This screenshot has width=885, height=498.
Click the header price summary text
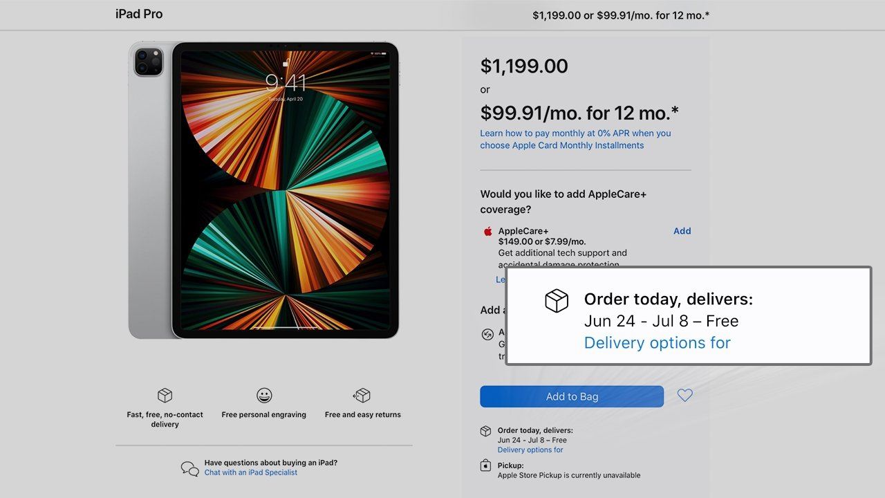620,15
